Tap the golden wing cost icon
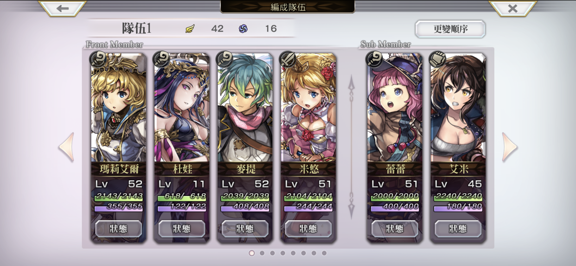 coord(190,29)
